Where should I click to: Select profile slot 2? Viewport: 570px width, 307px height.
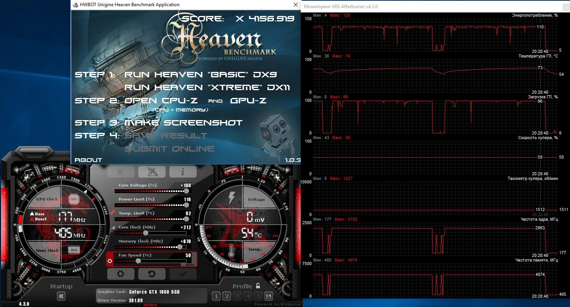pos(227,296)
